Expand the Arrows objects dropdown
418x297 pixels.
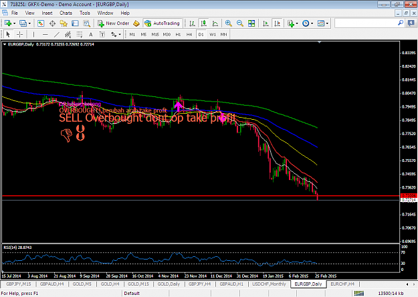click(x=120, y=34)
